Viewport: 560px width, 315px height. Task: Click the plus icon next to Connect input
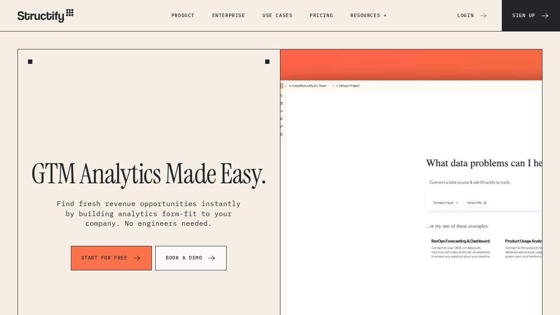[x=456, y=203]
